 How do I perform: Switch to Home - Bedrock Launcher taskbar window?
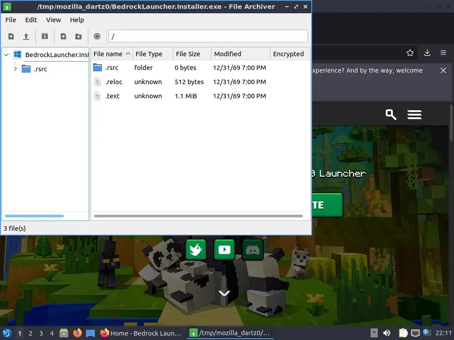click(x=141, y=333)
